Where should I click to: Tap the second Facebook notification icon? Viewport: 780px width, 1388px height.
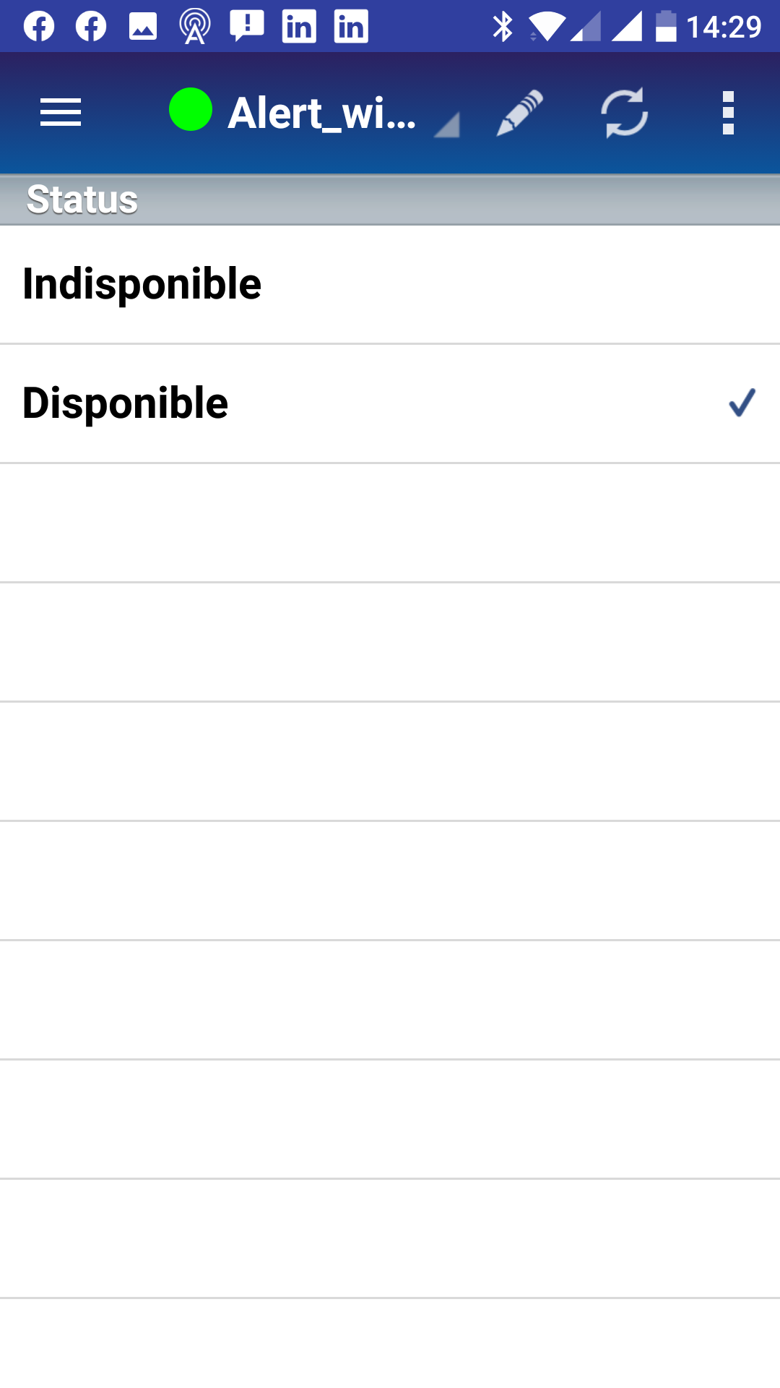pyautogui.click(x=91, y=27)
